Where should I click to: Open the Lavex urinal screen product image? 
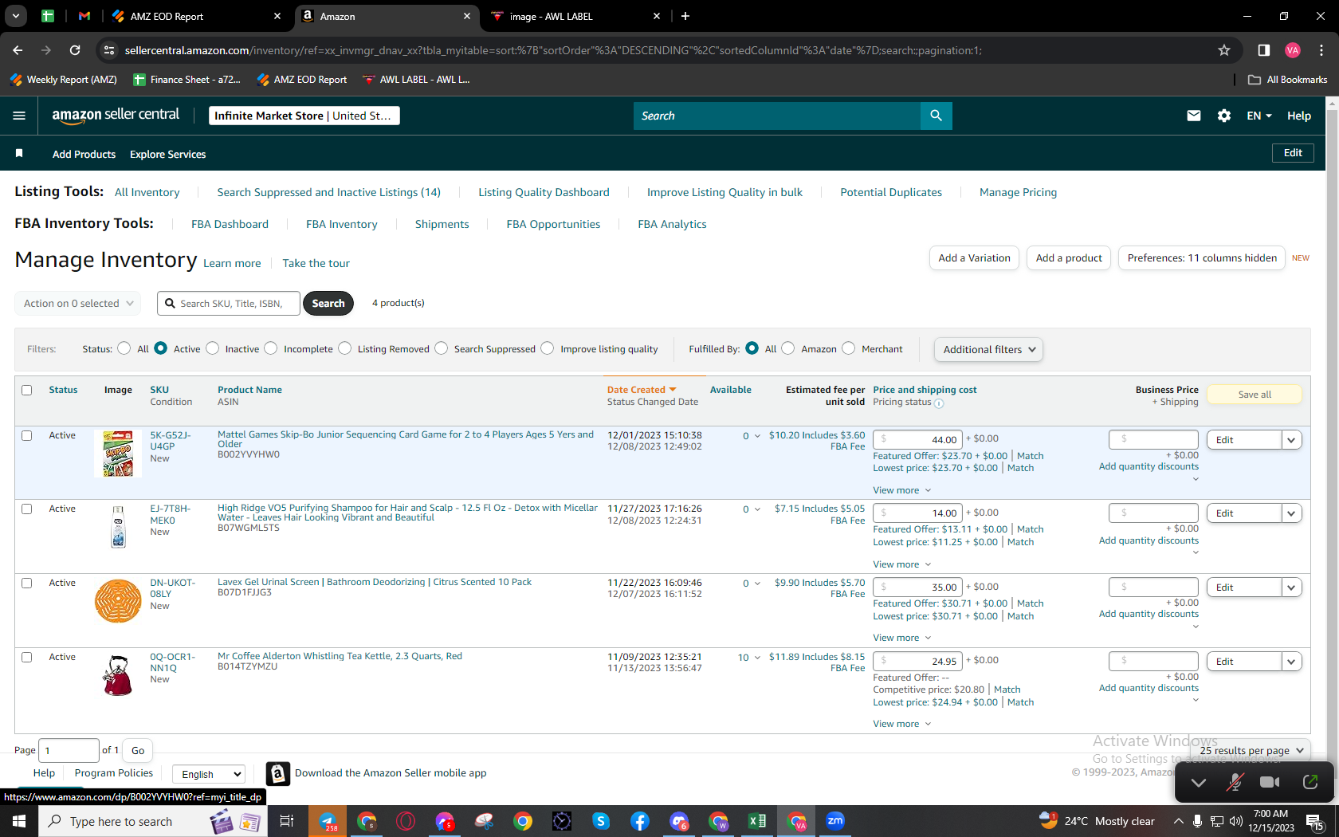pyautogui.click(x=118, y=601)
